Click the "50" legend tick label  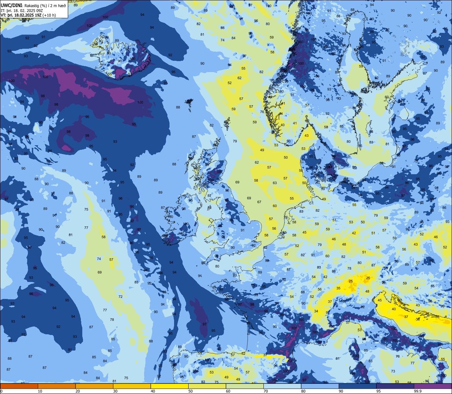191,391
